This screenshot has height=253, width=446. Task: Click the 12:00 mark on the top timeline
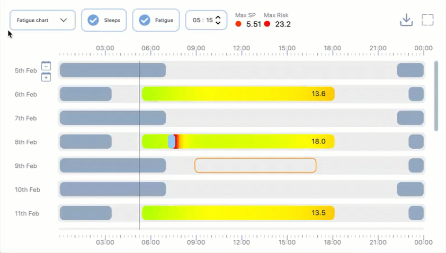(x=242, y=48)
